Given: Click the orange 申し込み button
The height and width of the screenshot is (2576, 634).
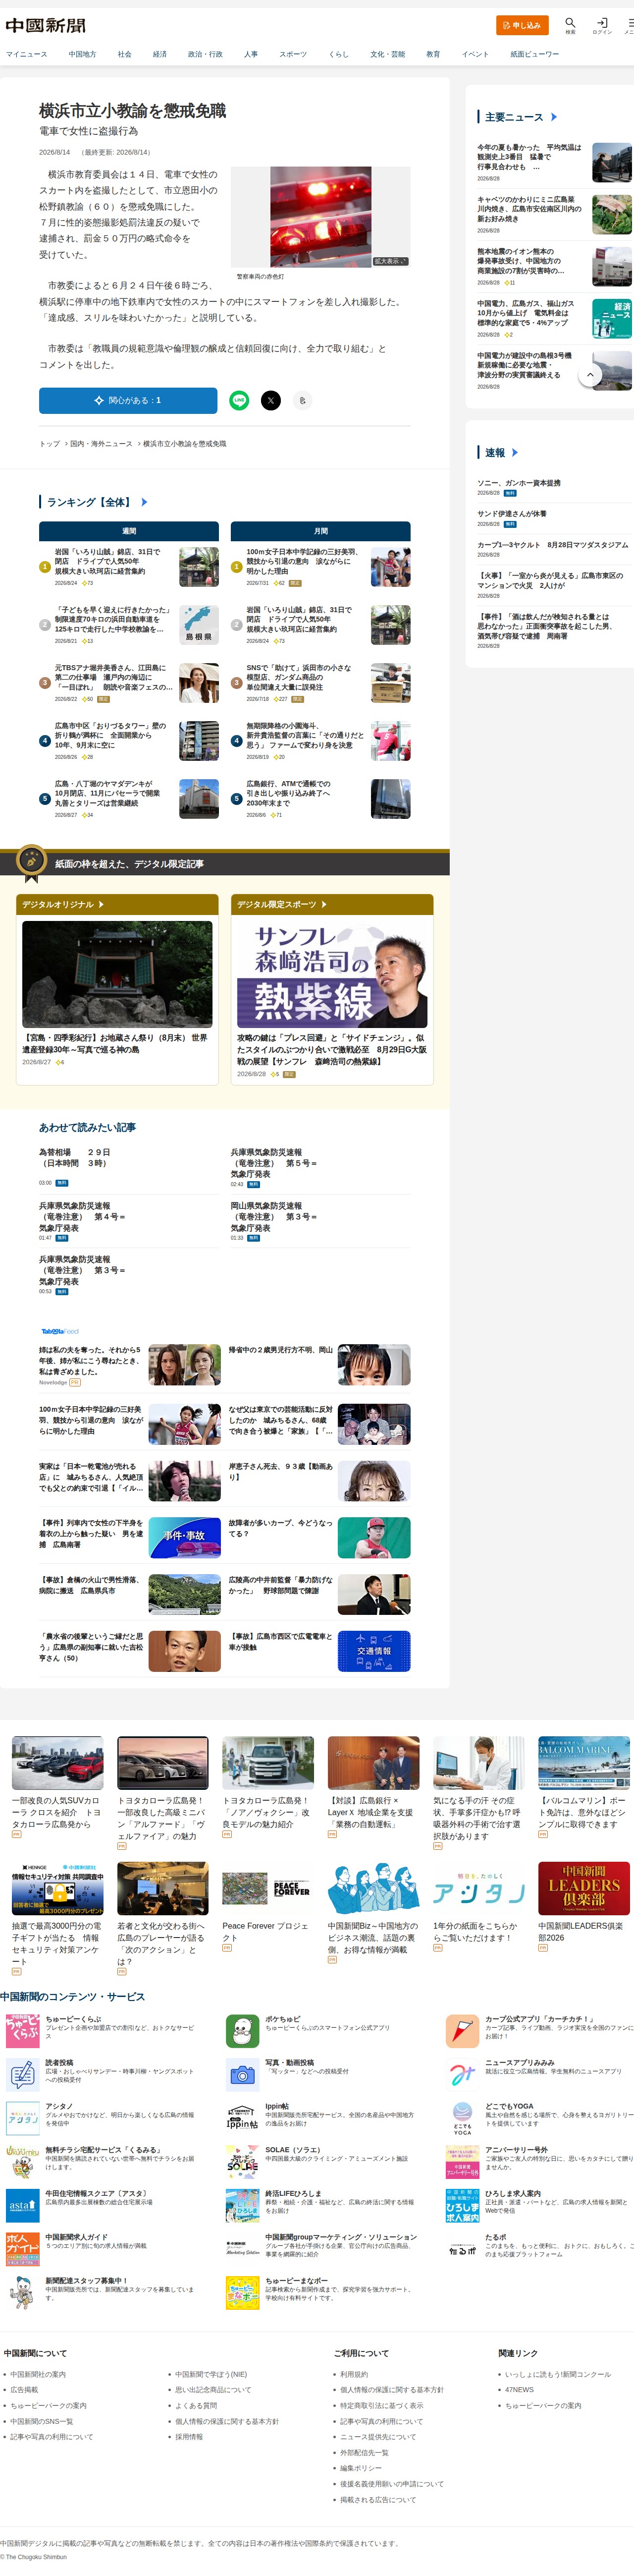Looking at the screenshot, I should [522, 25].
